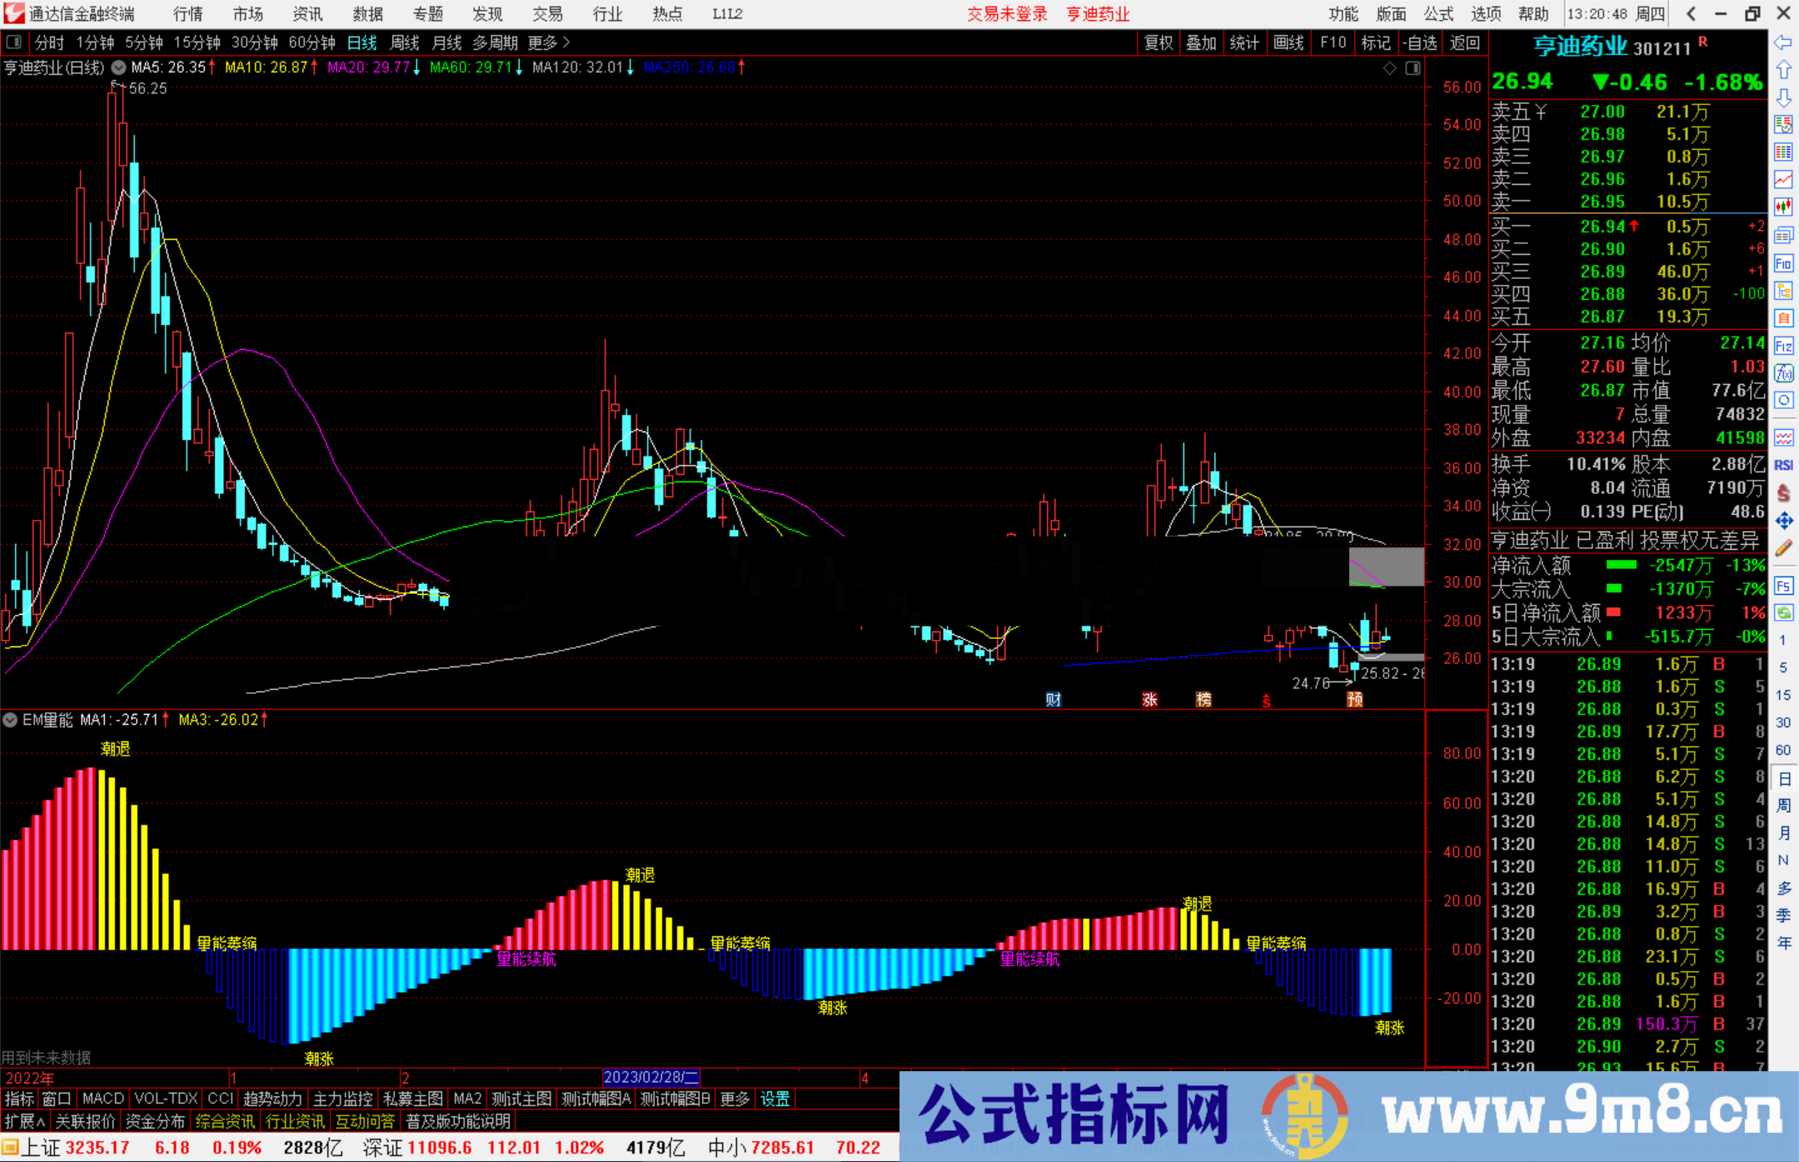Open the 更多 indicators option in bottom bar
The image size is (1799, 1162).
coord(735,1099)
